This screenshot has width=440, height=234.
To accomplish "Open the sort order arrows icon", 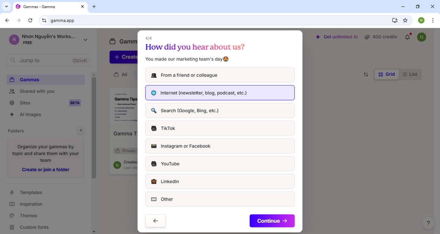I will click(366, 74).
